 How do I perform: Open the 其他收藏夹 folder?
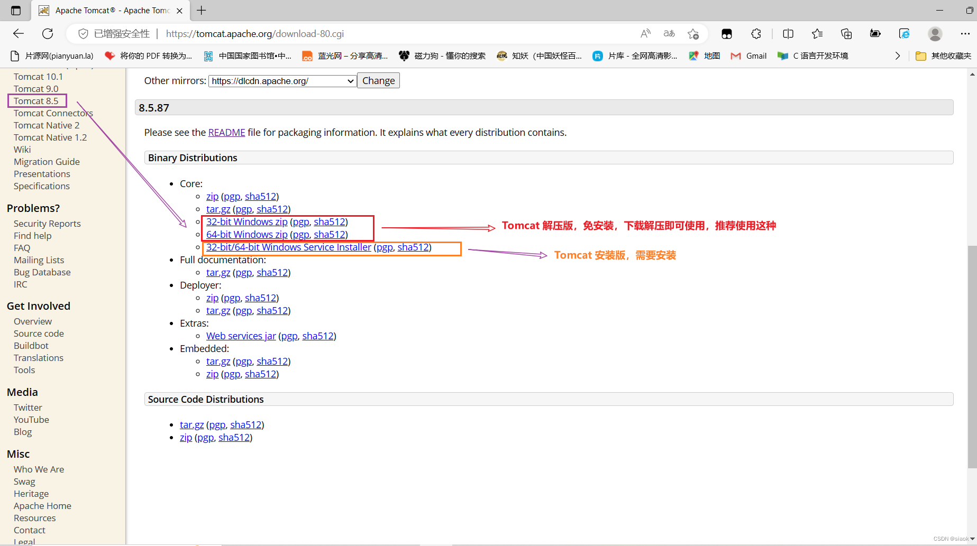point(944,56)
